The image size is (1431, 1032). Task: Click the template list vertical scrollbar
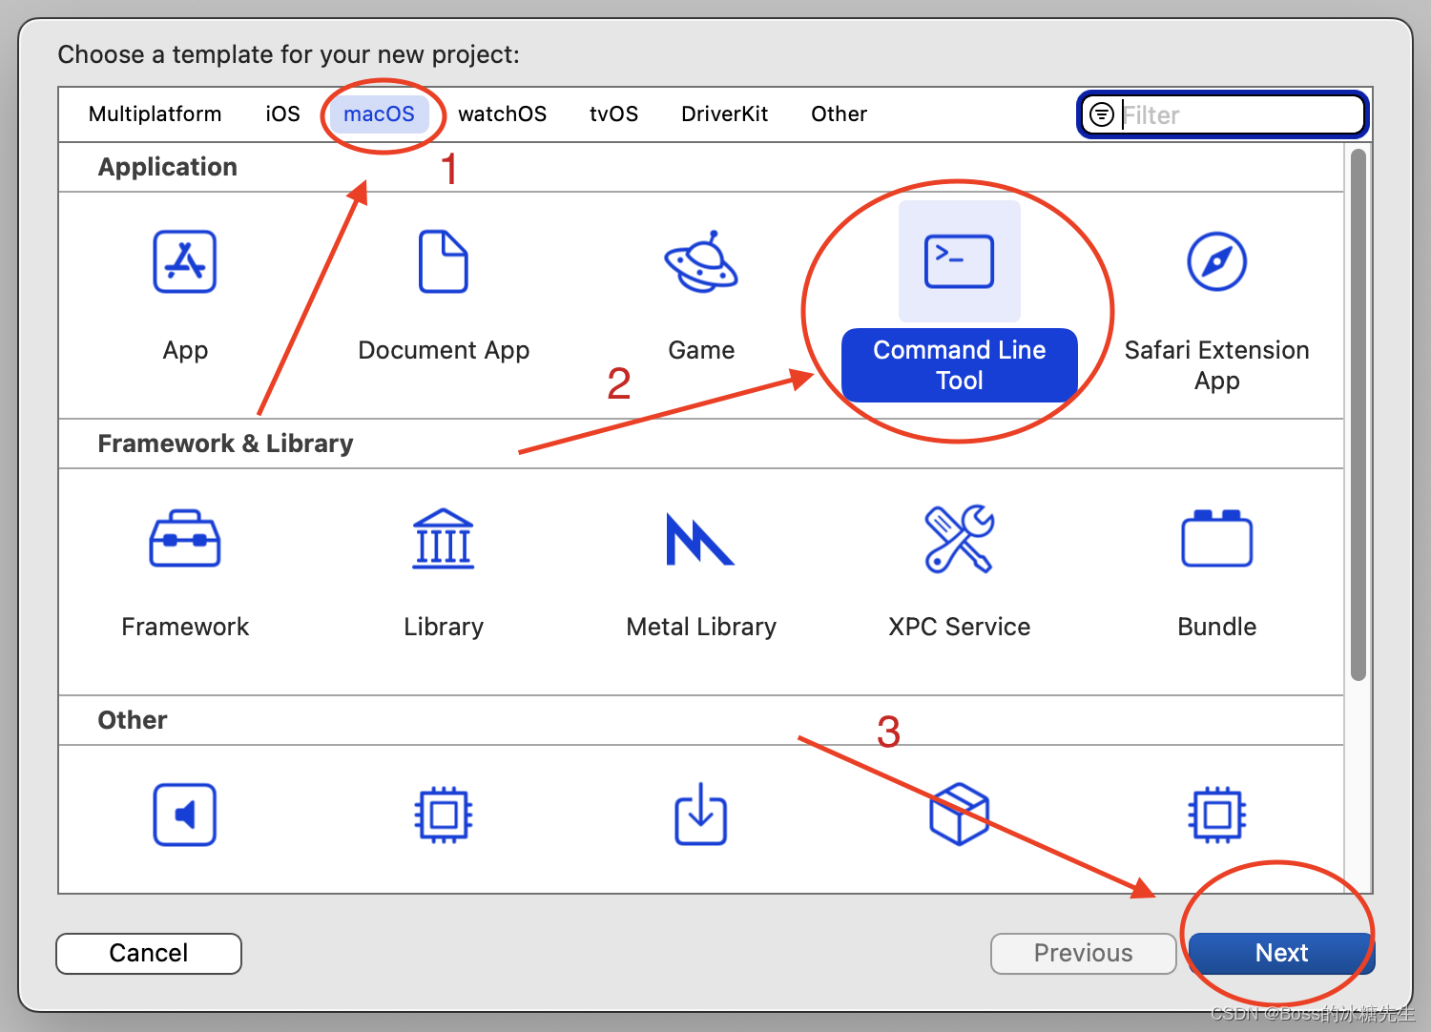click(x=1358, y=415)
